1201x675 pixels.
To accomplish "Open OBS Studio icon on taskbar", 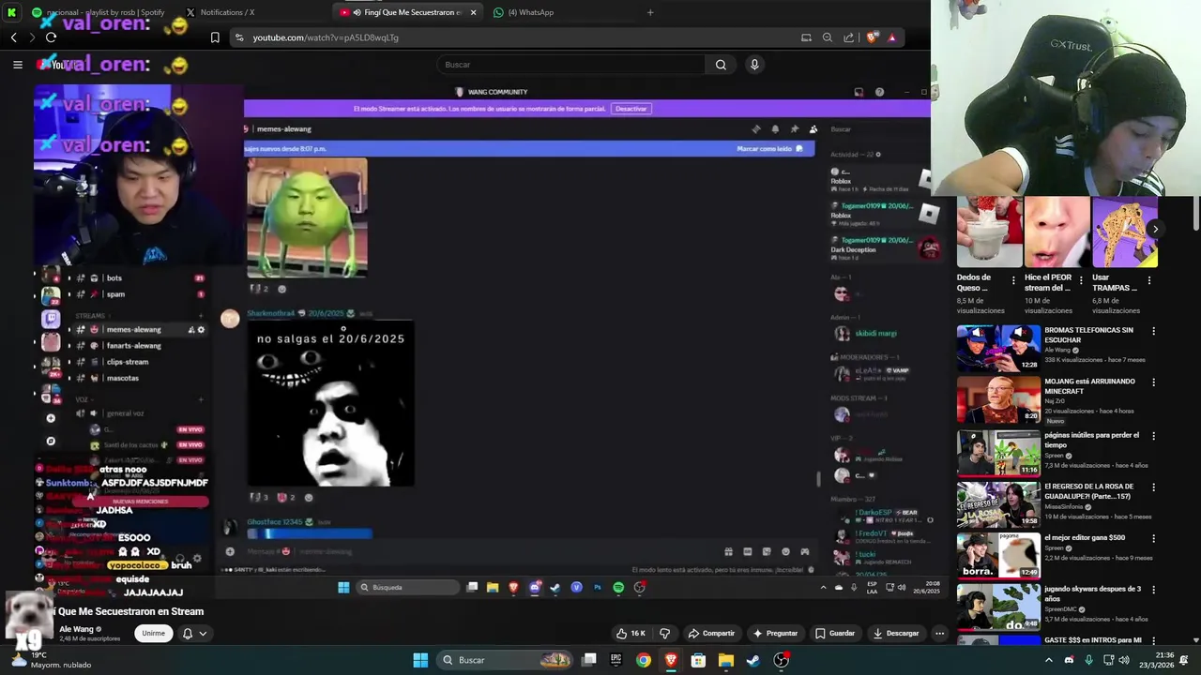I will click(781, 660).
